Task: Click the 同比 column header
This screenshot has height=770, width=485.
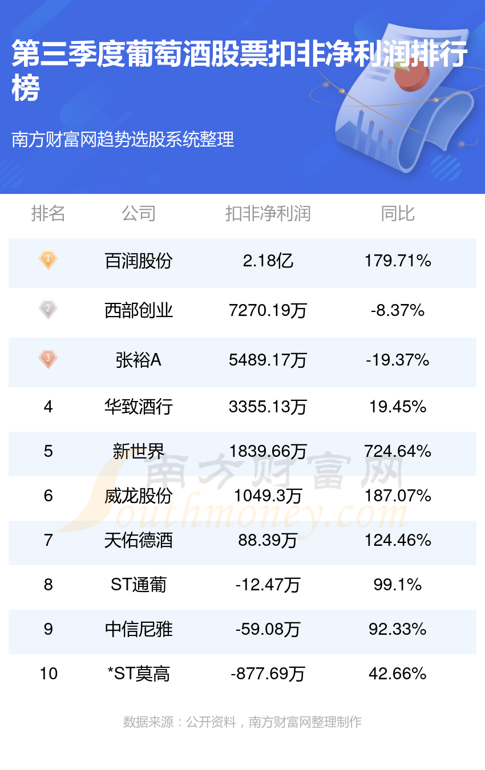Action: (398, 213)
